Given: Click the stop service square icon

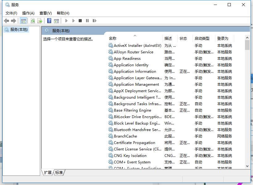Looking at the screenshot, I should (x=80, y=21).
